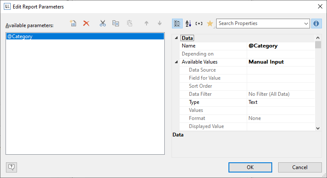
Task: Click the LL application icon in title bar
Action: pyautogui.click(x=7, y=6)
